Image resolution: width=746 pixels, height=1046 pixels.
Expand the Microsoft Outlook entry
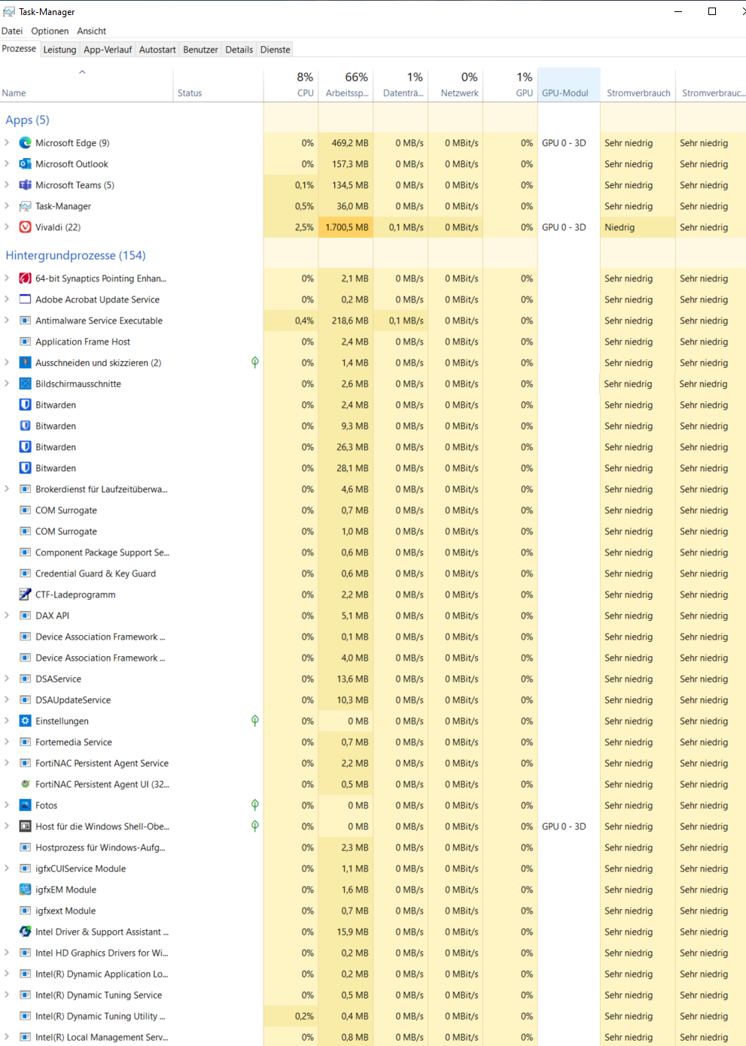click(7, 163)
